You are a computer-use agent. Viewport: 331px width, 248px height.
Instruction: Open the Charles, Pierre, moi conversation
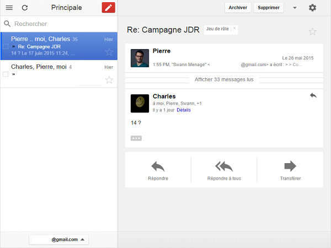pos(59,74)
